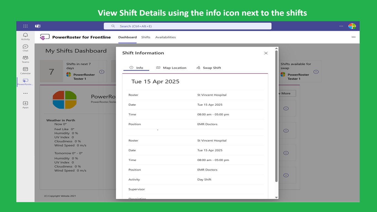377x212 pixels.
Task: Open Teams section in sidebar
Action: point(25,59)
